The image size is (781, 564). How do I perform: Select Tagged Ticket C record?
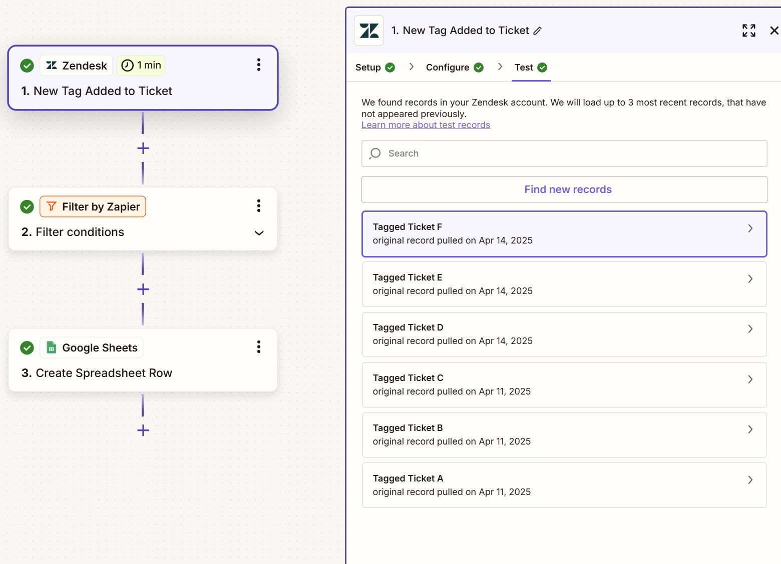click(564, 385)
